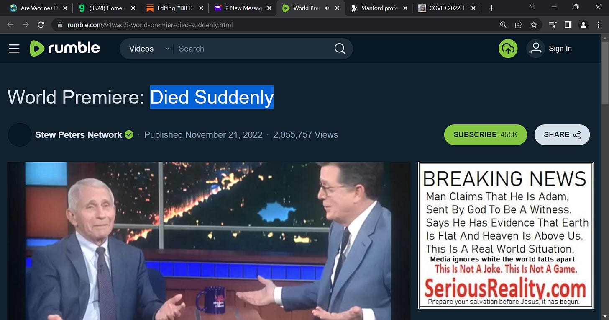Click the browser forward arrow
The height and width of the screenshot is (320, 609).
coord(26,25)
